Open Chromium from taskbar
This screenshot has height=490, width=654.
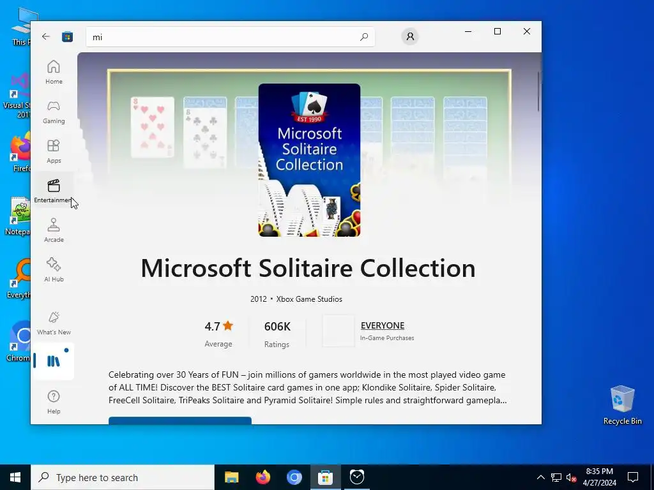tap(294, 477)
